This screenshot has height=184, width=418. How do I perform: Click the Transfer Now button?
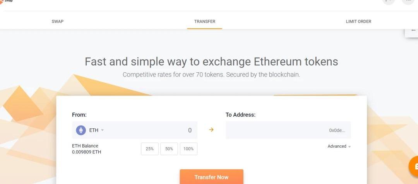pos(211,177)
